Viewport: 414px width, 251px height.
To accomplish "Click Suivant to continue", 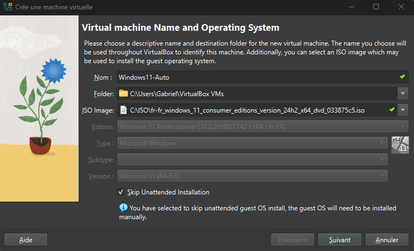I will (340, 239).
